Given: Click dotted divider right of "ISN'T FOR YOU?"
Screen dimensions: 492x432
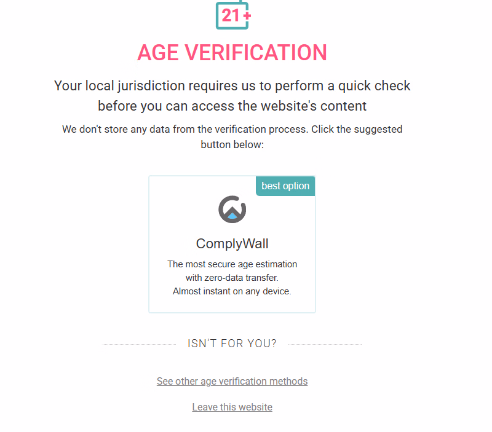Looking at the screenshot, I should pyautogui.click(x=325, y=345).
